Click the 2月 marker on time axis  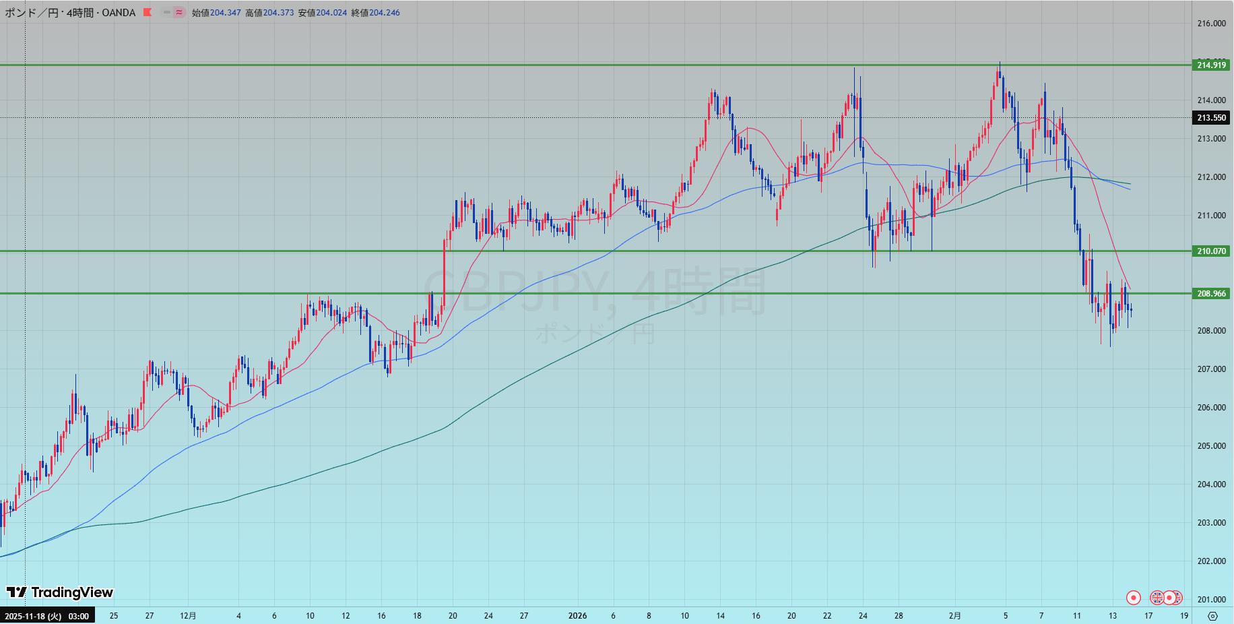(954, 616)
